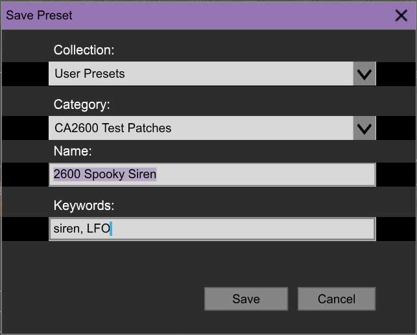This screenshot has width=417, height=335.
Task: Click inside the Keywords input field
Action: point(212,229)
